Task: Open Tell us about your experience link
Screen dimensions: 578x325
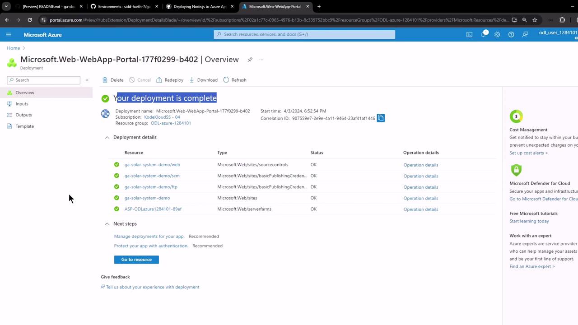Action: 153,287
